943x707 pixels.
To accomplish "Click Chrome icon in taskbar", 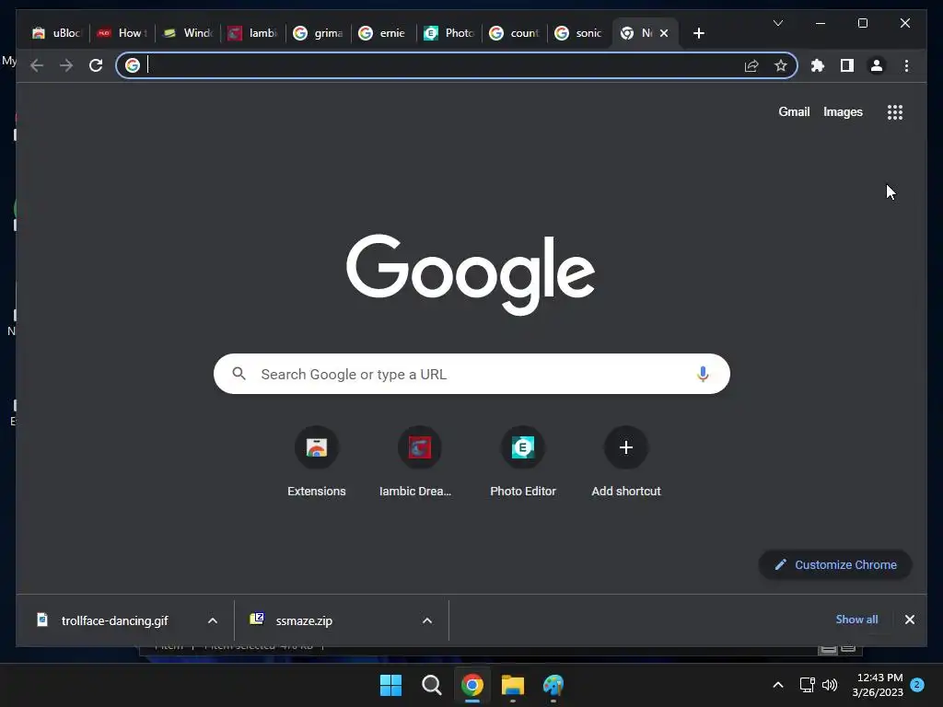I will pyautogui.click(x=472, y=685).
